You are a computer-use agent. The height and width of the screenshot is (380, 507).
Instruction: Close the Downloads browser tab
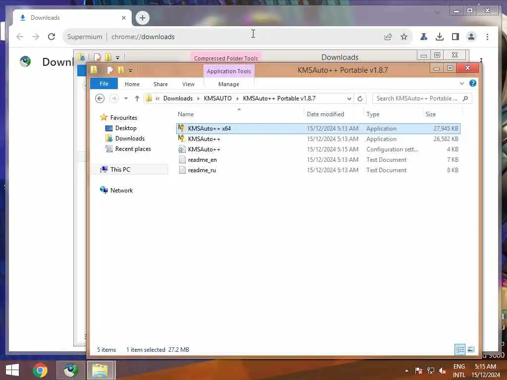(123, 18)
